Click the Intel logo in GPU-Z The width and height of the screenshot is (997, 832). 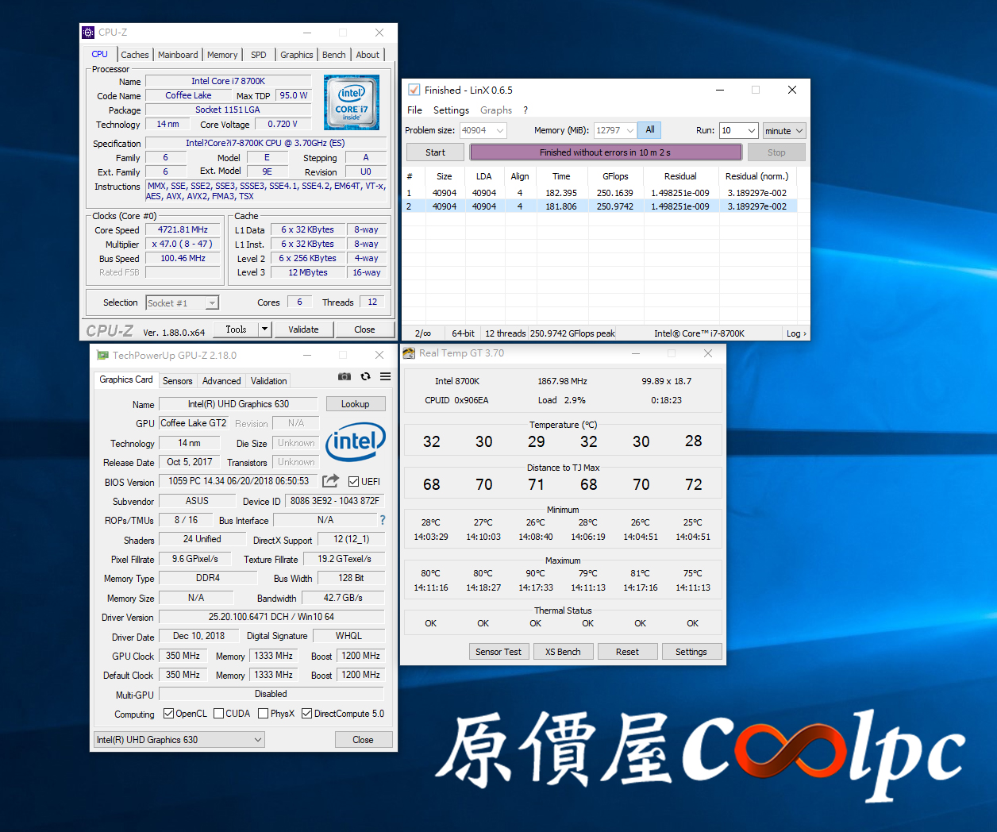[355, 441]
